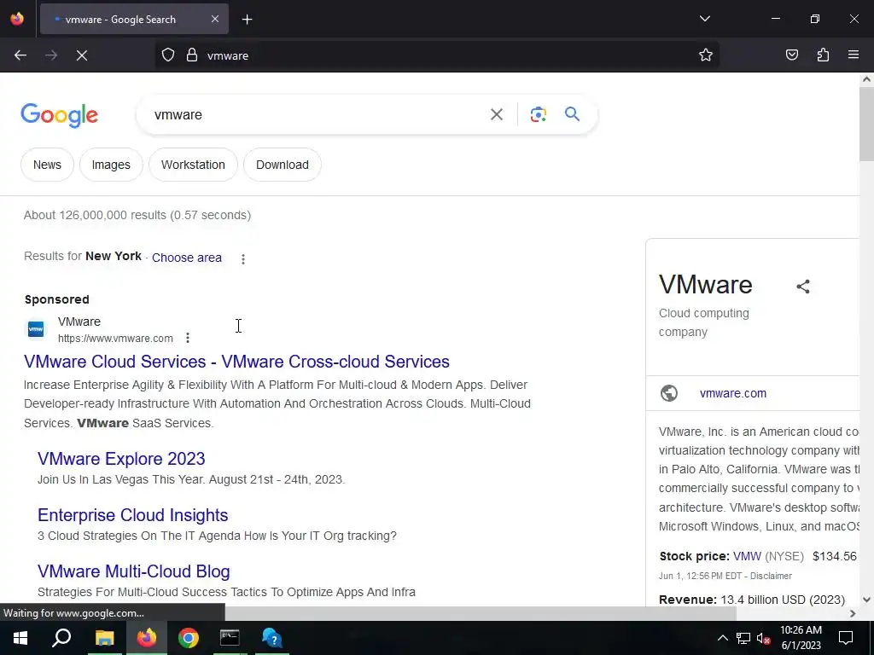Close the vmware Google Search tab
Image resolution: width=874 pixels, height=655 pixels.
tap(215, 19)
